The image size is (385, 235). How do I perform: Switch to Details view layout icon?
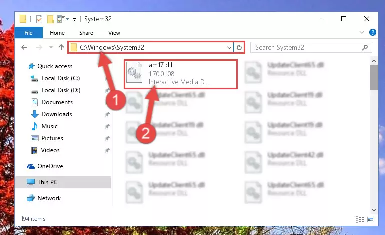[x=359, y=219]
